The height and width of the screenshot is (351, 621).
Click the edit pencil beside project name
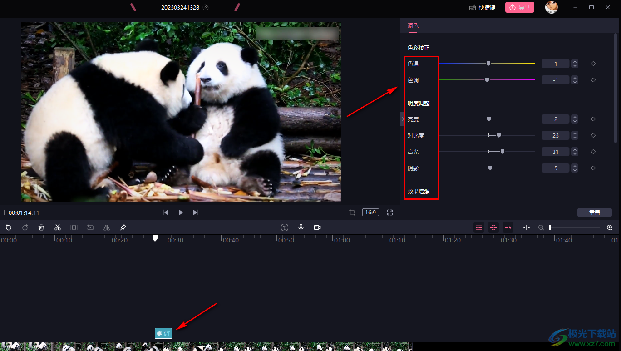206,7
